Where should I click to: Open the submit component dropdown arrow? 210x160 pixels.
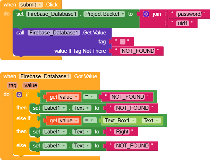click(40, 5)
